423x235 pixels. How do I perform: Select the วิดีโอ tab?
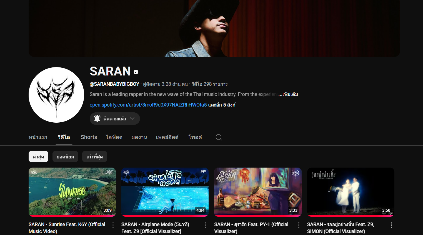(x=64, y=137)
